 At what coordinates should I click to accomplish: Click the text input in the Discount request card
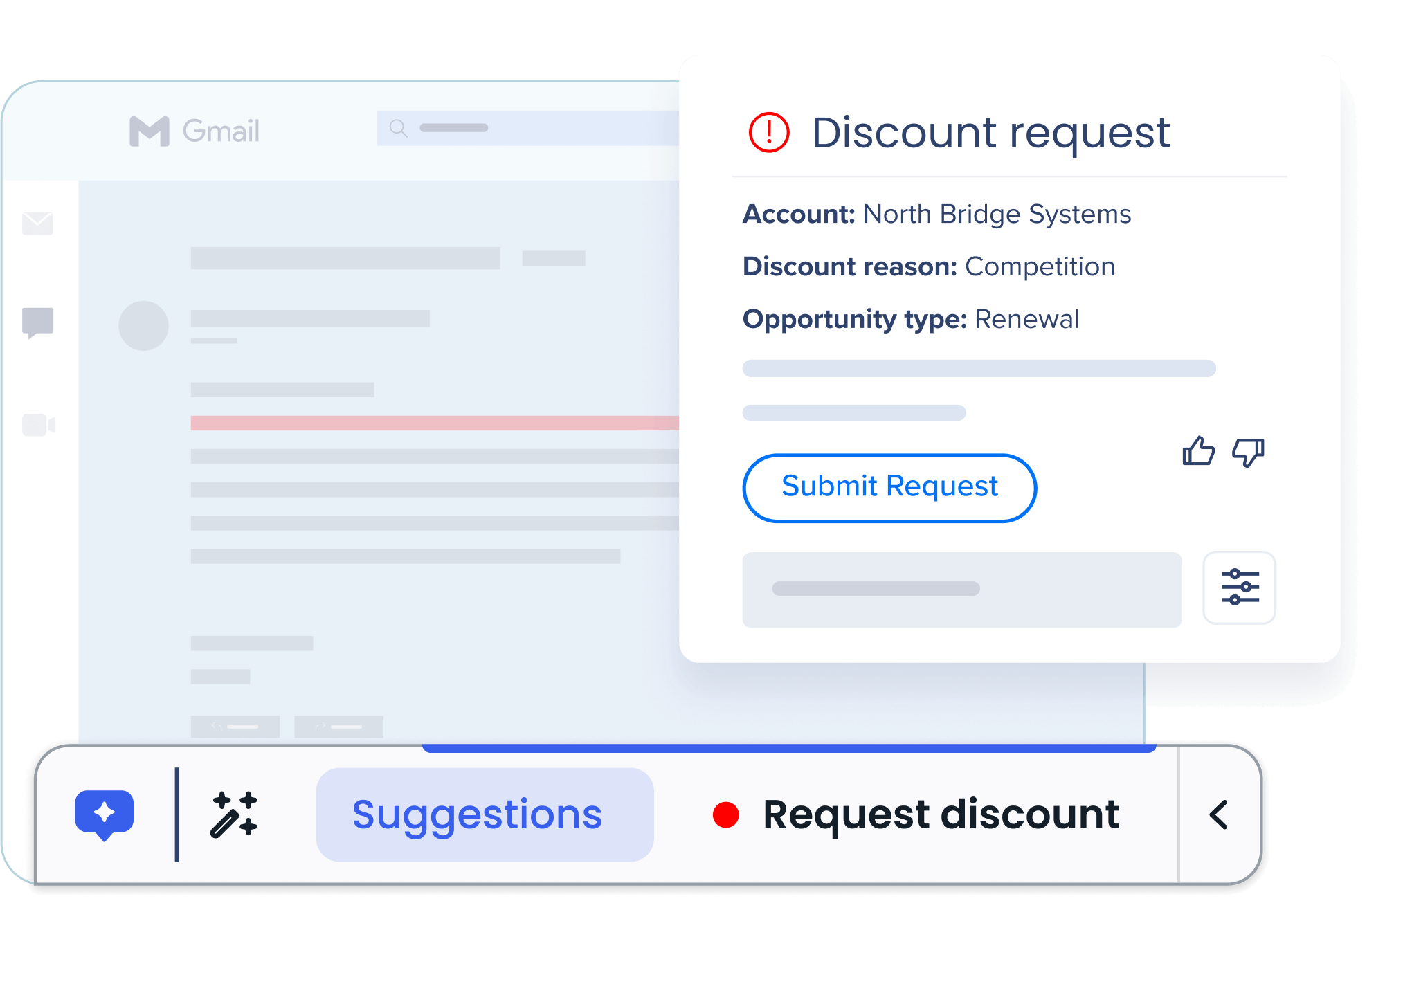(961, 590)
